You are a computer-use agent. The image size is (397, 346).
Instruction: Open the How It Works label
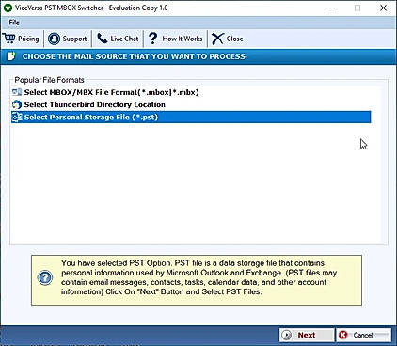183,39
